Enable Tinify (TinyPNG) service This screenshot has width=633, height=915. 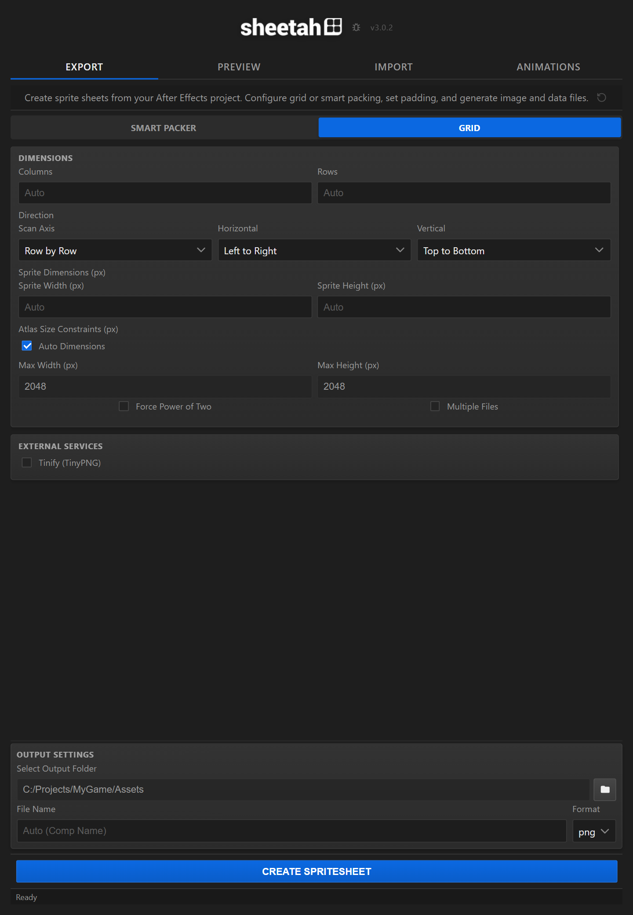(27, 462)
